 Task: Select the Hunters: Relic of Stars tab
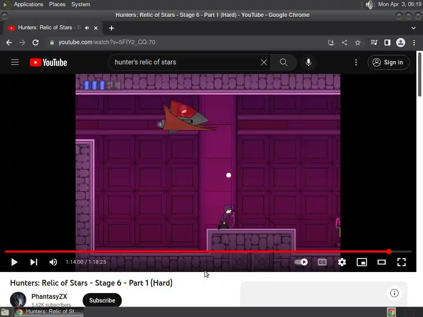pyautogui.click(x=50, y=28)
